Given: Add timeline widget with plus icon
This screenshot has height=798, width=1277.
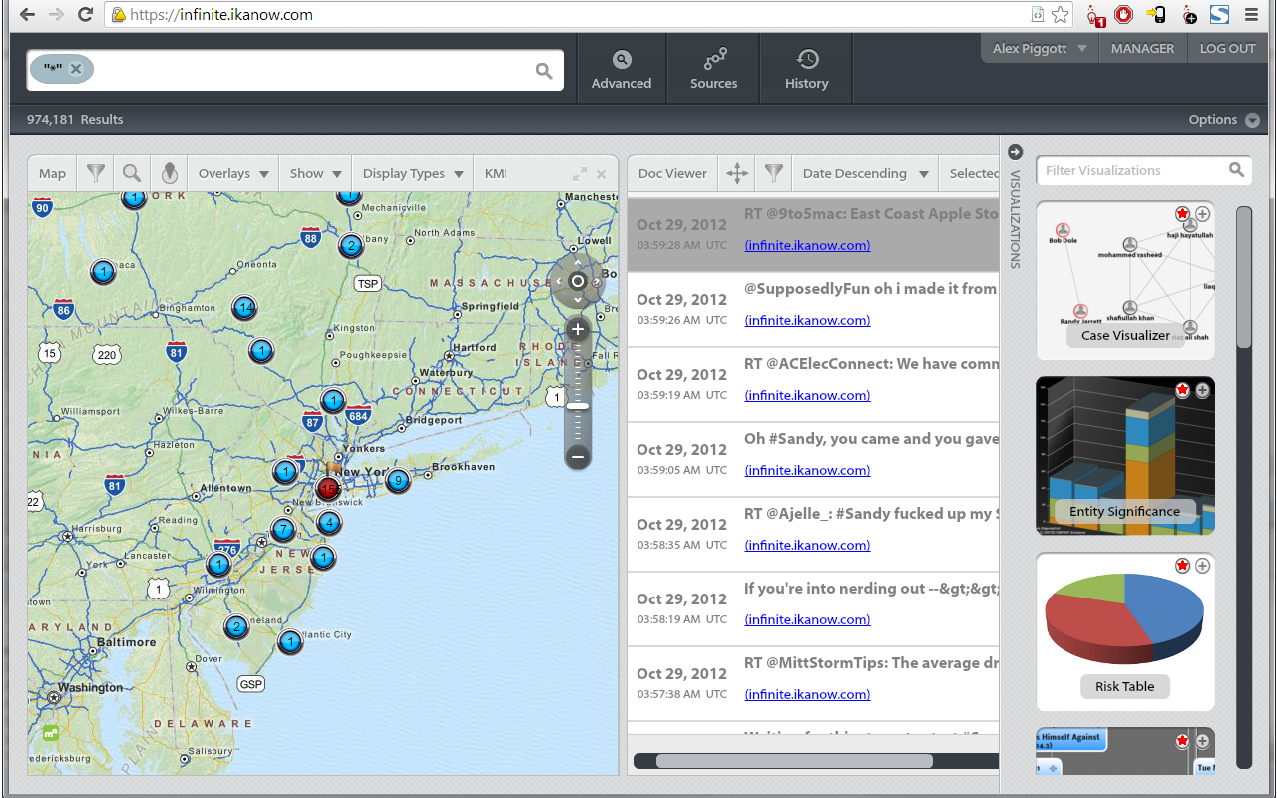Looking at the screenshot, I should [1203, 741].
